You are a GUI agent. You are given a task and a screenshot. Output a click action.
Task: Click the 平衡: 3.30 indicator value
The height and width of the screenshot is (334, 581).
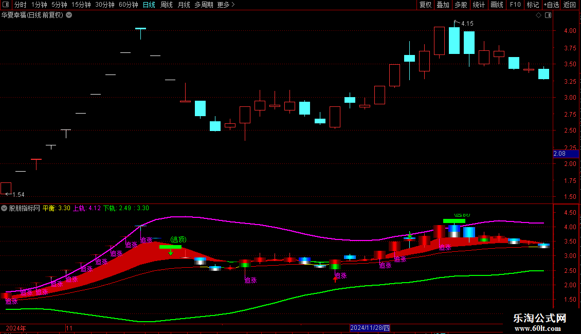57,209
